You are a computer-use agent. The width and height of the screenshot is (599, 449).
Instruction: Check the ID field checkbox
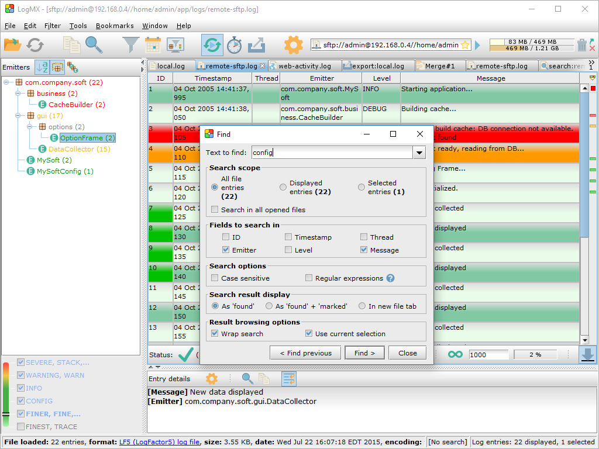click(226, 237)
